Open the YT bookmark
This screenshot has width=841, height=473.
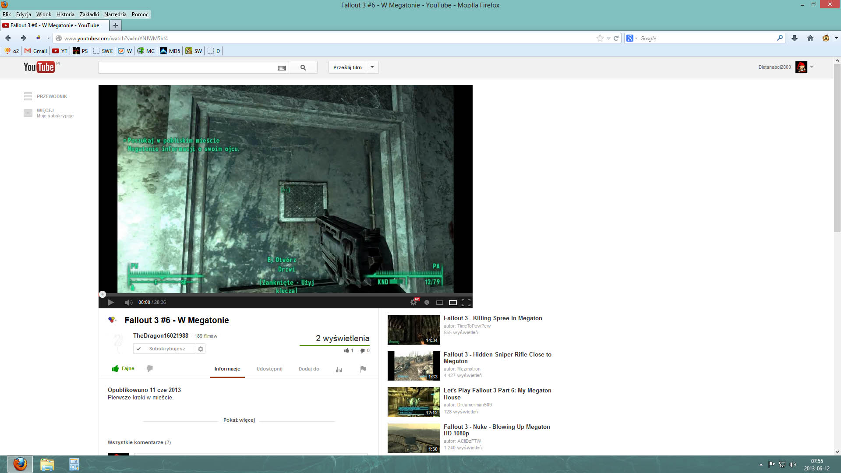pos(60,51)
